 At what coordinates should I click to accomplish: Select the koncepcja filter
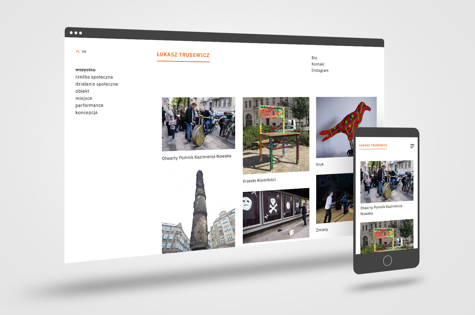click(86, 113)
